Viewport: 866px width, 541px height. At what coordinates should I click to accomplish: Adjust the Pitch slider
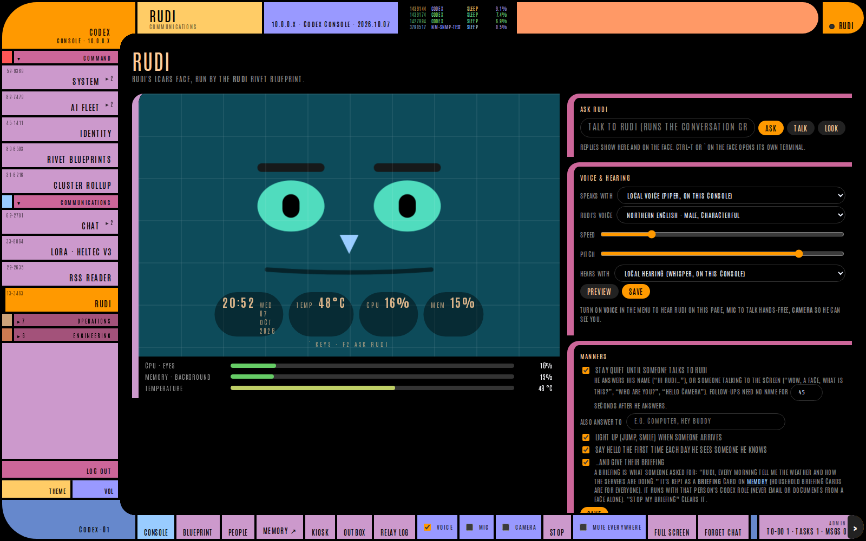click(722, 254)
